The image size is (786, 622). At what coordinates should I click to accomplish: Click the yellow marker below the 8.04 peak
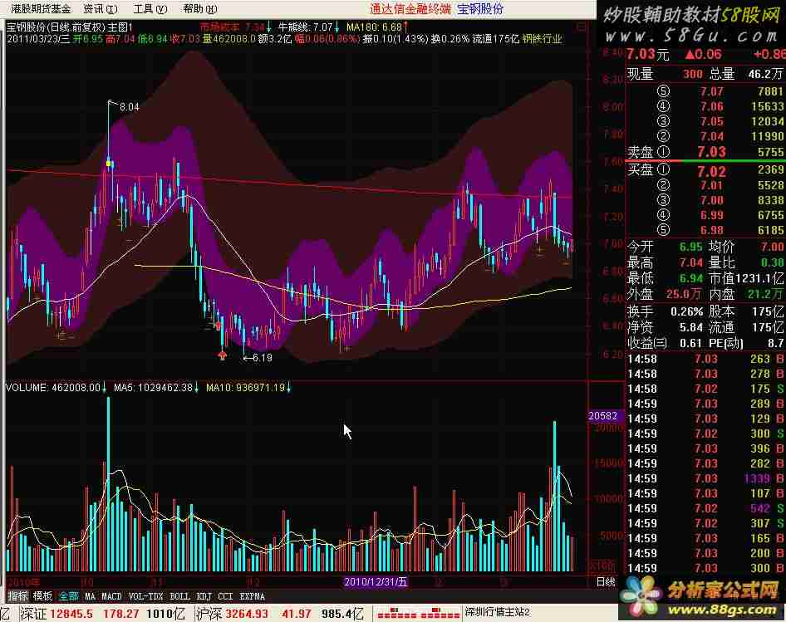pos(109,164)
